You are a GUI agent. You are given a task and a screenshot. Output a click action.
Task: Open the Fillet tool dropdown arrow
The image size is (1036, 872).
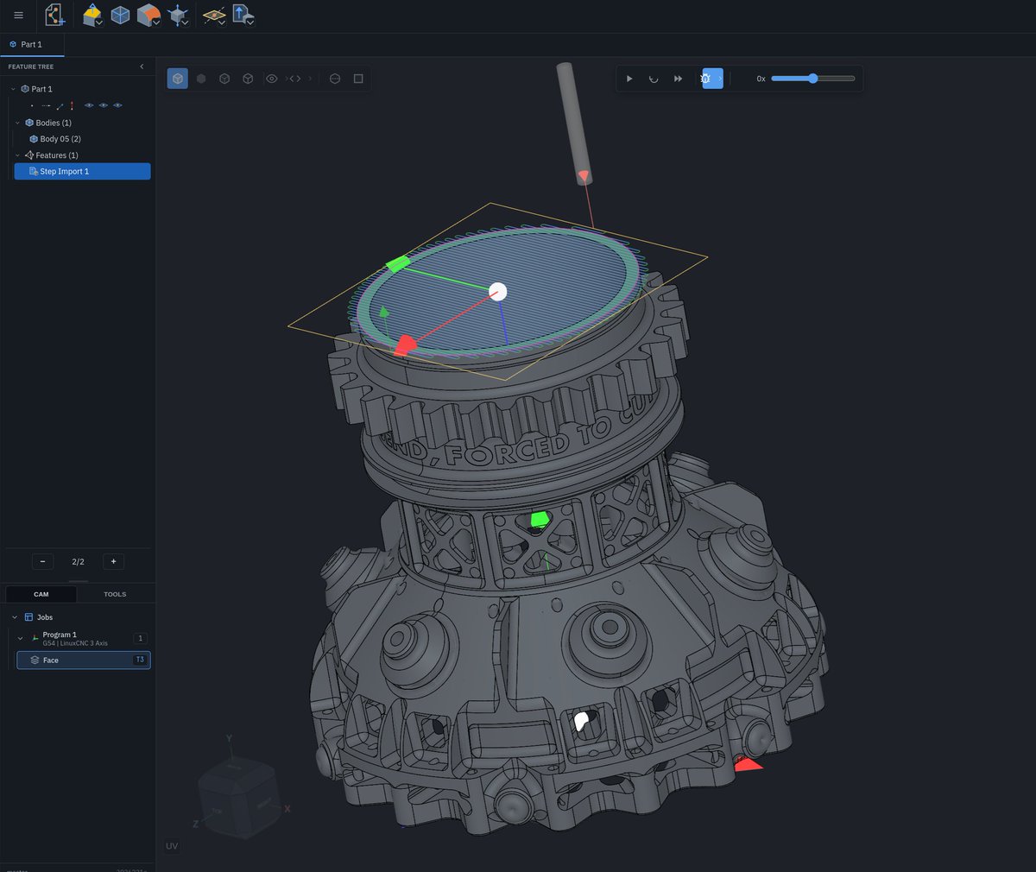[157, 22]
